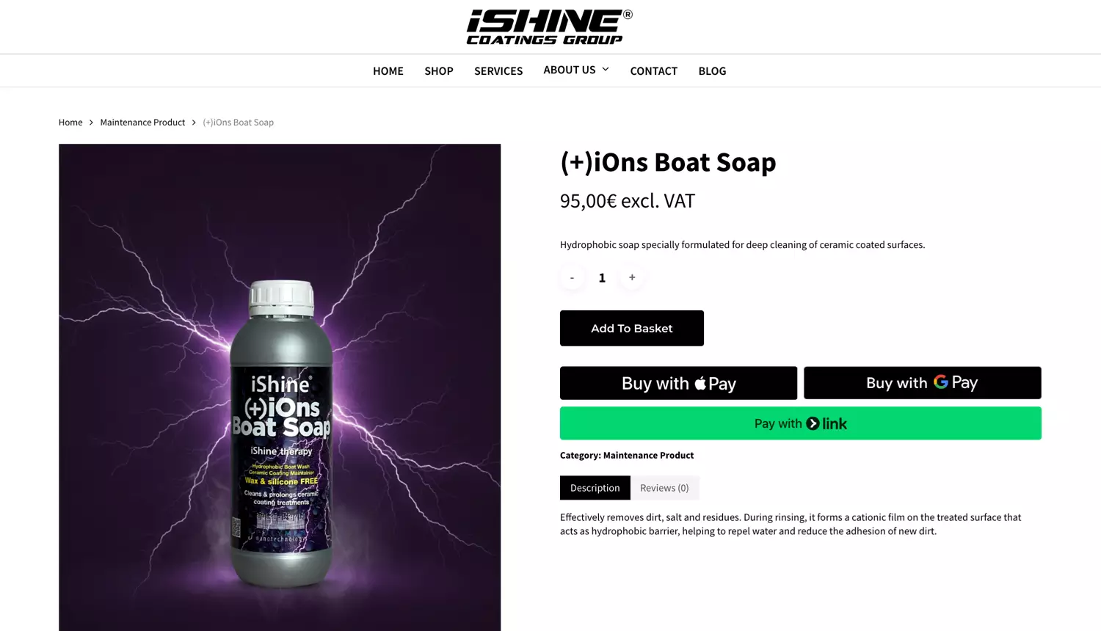Open the Home menu item

(x=388, y=71)
